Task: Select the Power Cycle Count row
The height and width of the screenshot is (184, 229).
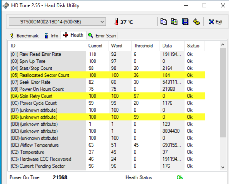Action: pyautogui.click(x=108, y=103)
